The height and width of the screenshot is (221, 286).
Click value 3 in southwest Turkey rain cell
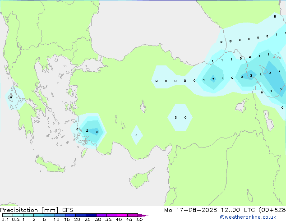[97, 132]
